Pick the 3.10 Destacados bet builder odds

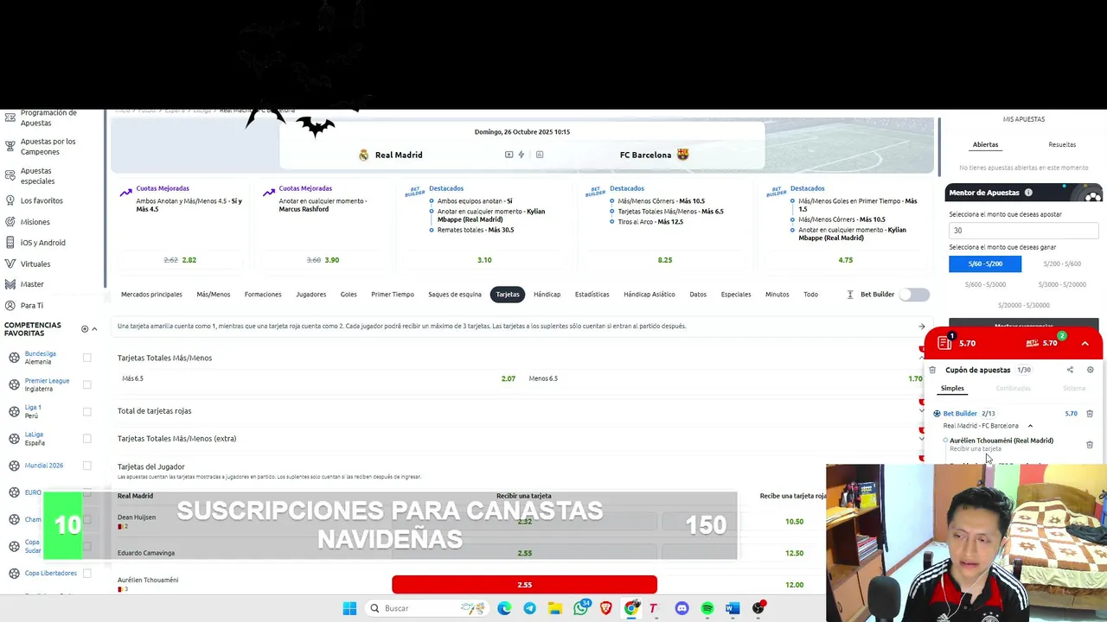484,260
